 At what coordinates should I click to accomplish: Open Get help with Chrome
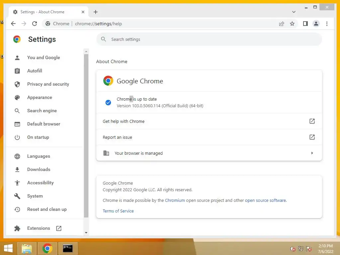209,121
